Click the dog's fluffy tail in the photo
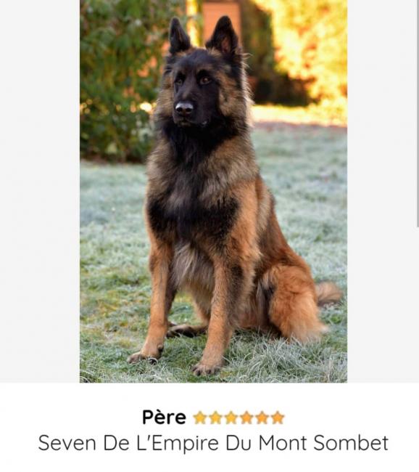The width and height of the screenshot is (419, 472). (x=328, y=293)
